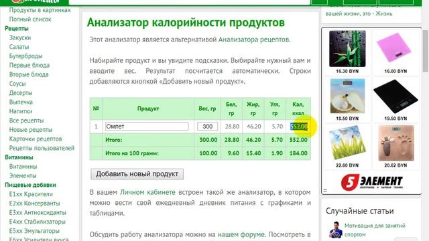Open the Полный список sidebar link

click(x=30, y=19)
